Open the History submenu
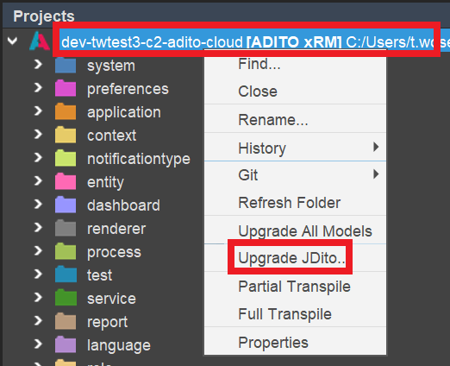The width and height of the screenshot is (450, 366). pos(295,148)
